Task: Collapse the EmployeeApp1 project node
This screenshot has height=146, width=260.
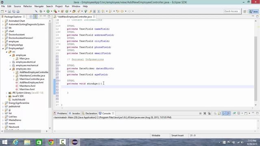Action: click(3, 48)
